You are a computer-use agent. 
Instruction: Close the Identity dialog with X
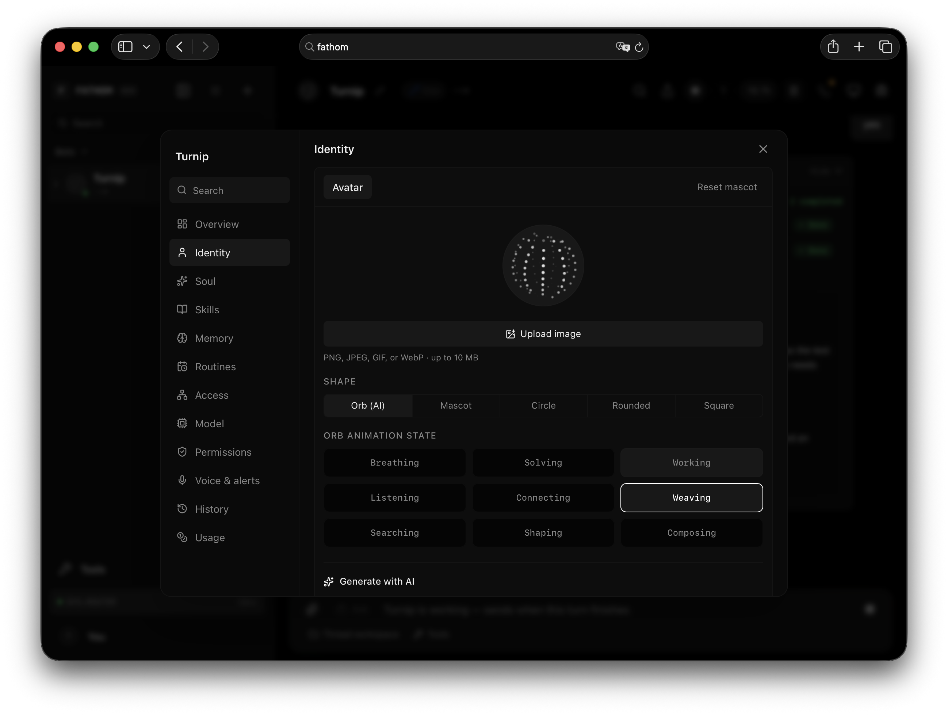(x=763, y=149)
